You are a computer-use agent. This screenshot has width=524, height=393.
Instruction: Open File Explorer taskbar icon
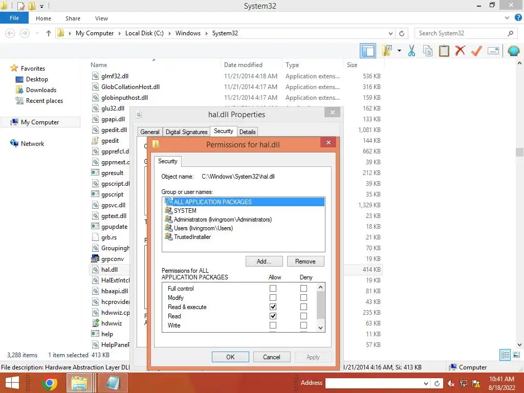[79, 383]
